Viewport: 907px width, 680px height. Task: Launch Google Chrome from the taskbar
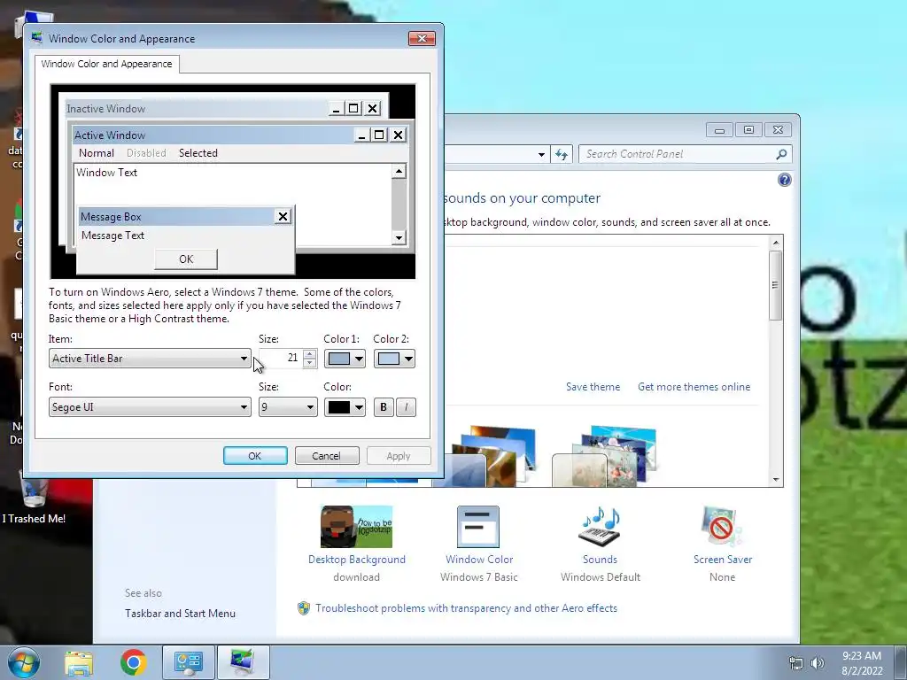(134, 662)
